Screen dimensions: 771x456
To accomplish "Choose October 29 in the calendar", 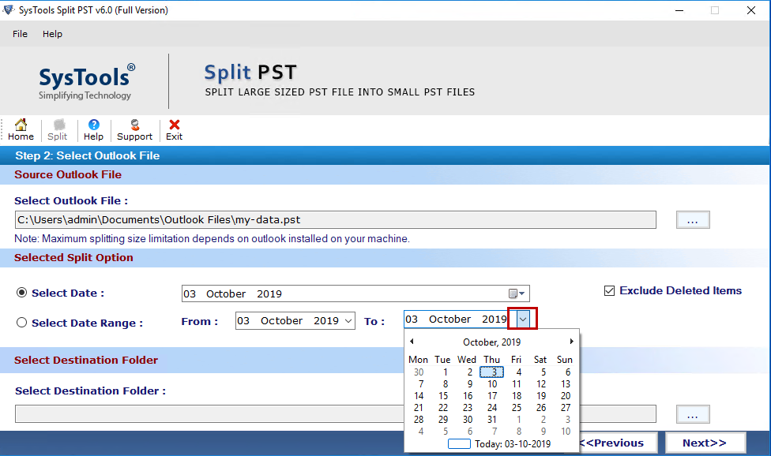I will click(443, 419).
